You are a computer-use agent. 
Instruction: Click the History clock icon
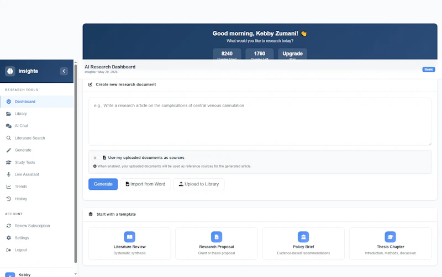9,199
